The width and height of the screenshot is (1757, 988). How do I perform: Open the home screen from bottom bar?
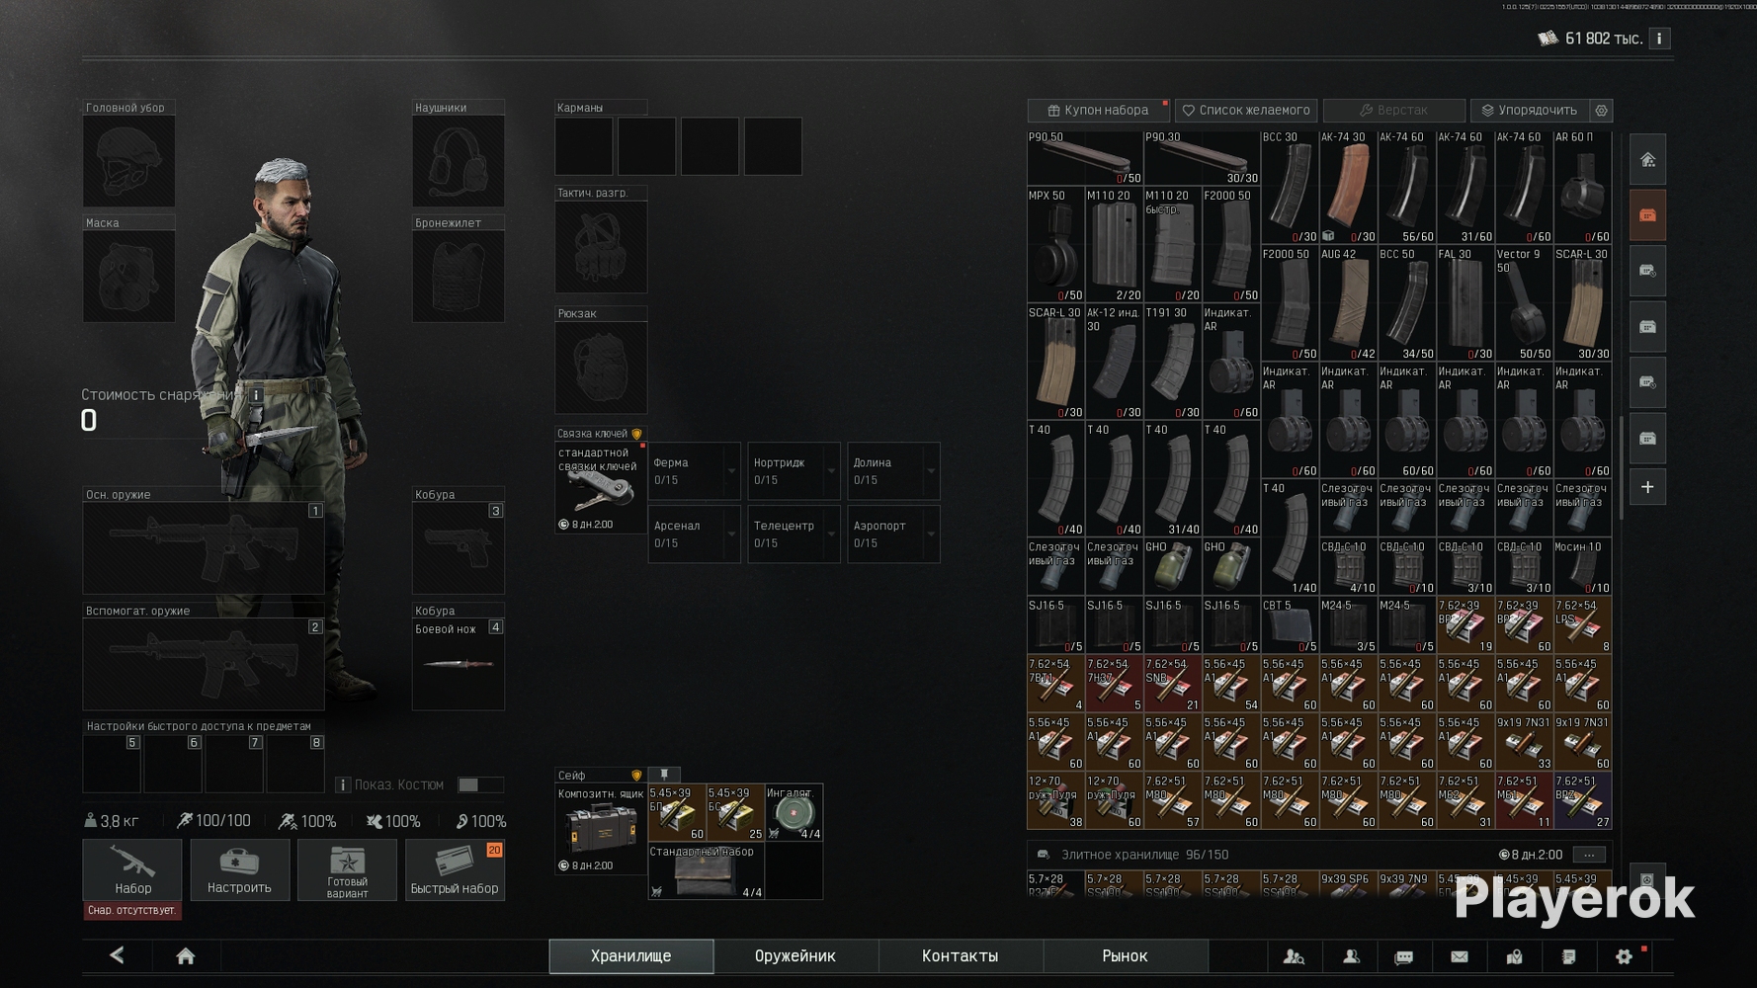(185, 955)
